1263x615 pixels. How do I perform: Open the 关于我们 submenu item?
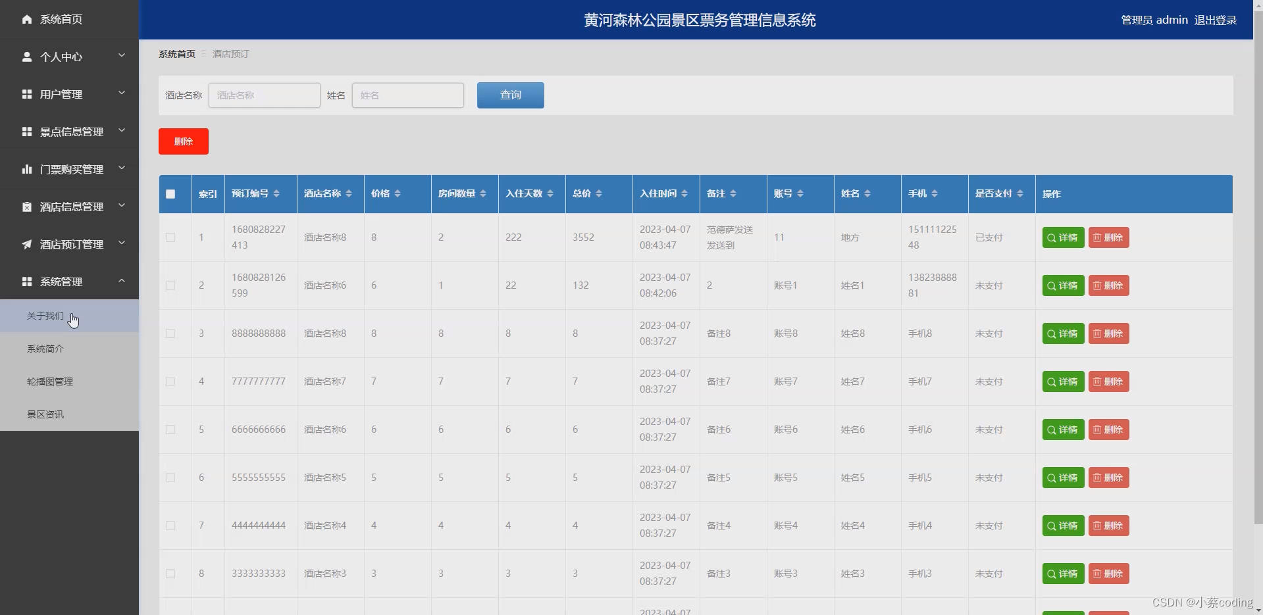point(69,316)
